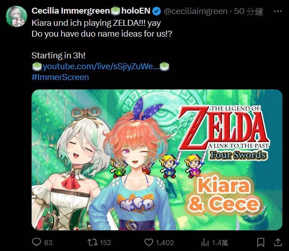This screenshot has width=289, height=251.
Task: Click the 83 replies count
Action: [48, 242]
